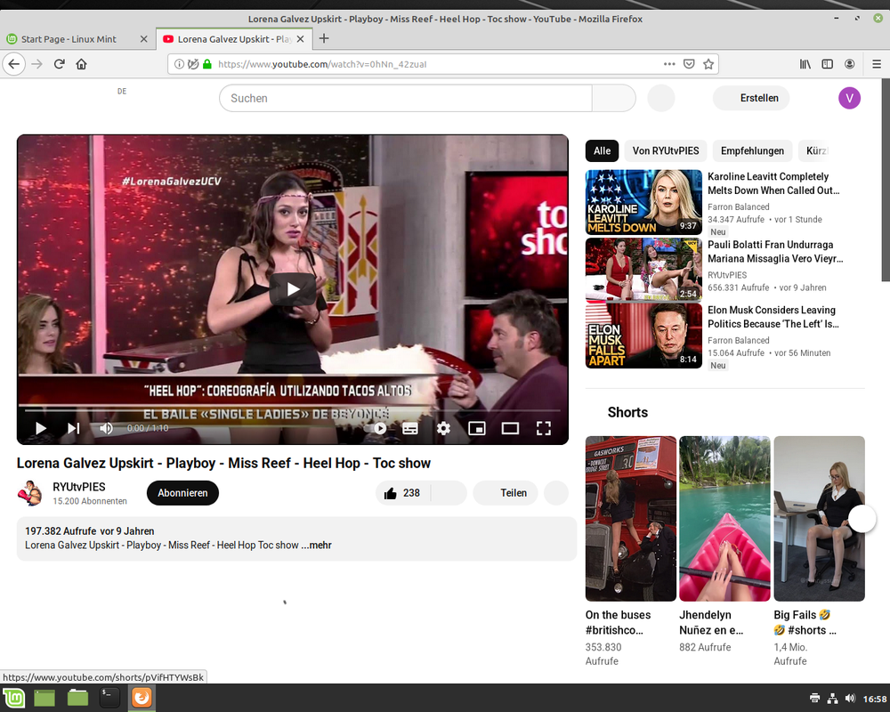
Task: Open the system tray volume icon
Action: pos(850,699)
